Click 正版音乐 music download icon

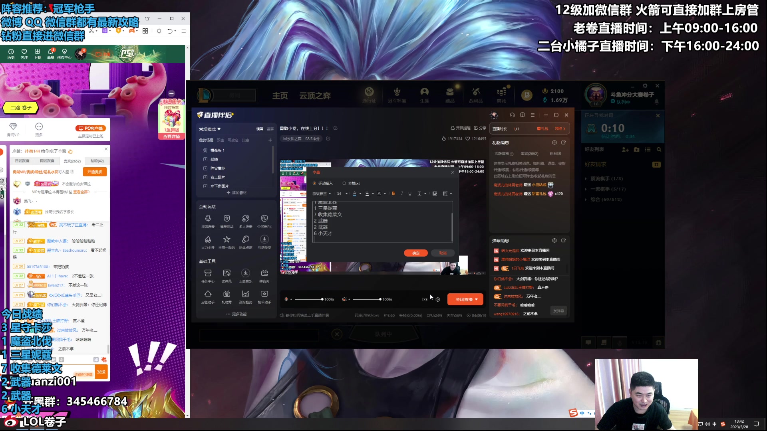point(245,273)
